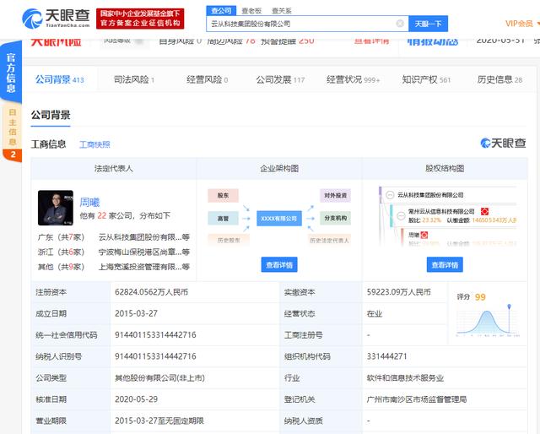The height and width of the screenshot is (434, 540).
Task: Clear the search box with X icon
Action: (x=400, y=24)
